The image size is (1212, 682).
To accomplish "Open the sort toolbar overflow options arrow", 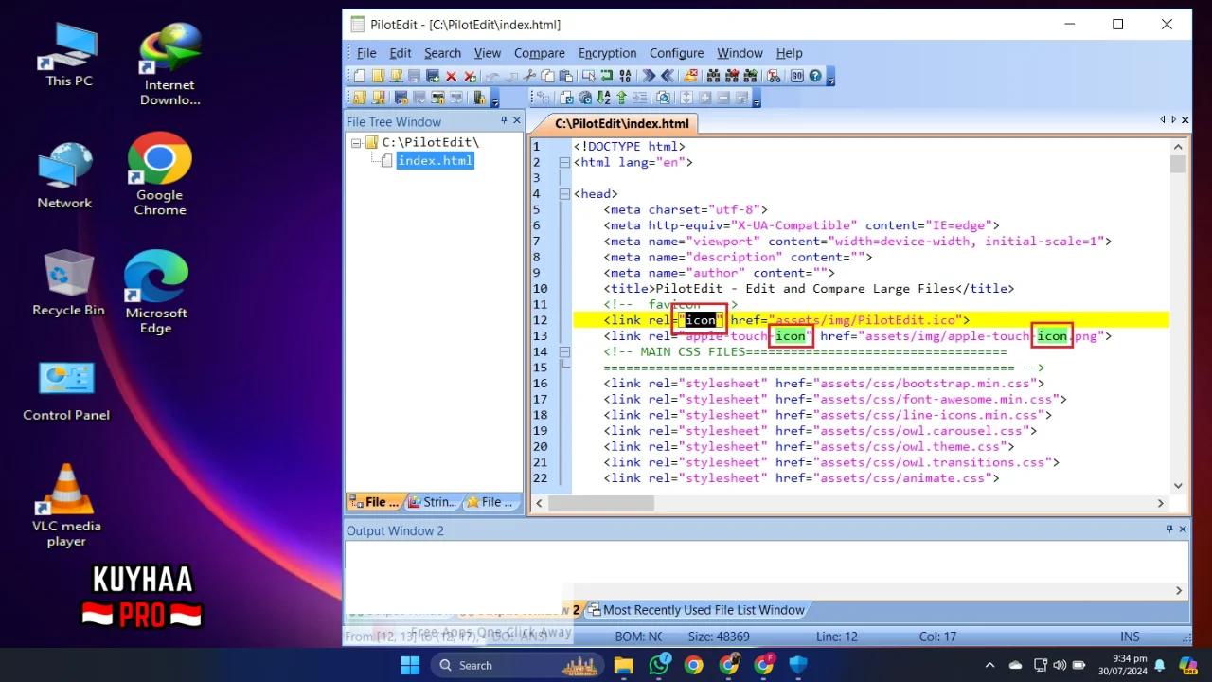I will tap(757, 102).
